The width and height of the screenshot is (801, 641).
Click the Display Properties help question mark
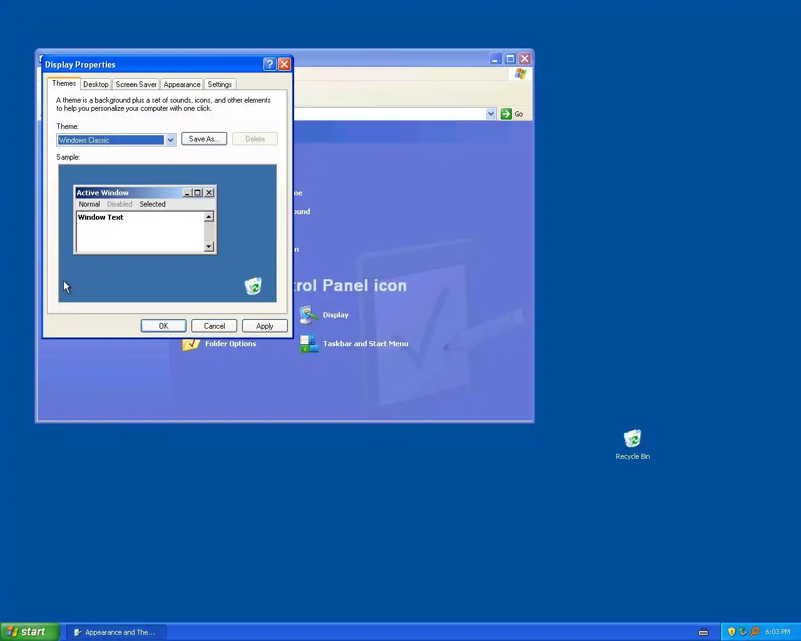(270, 64)
